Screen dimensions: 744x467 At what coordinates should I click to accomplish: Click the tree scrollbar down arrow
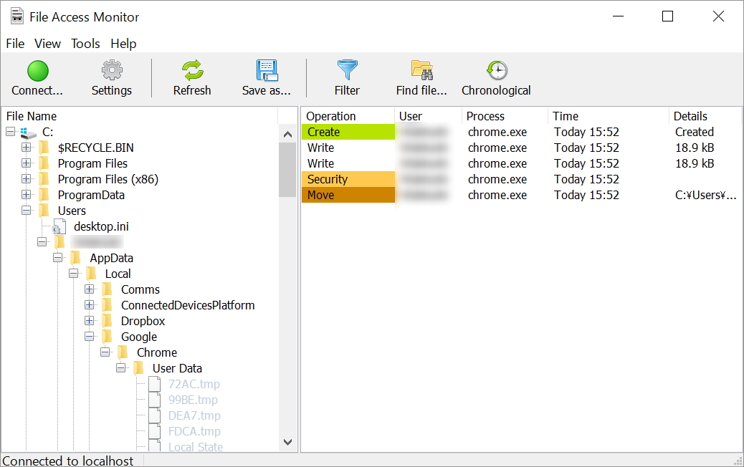coord(287,442)
